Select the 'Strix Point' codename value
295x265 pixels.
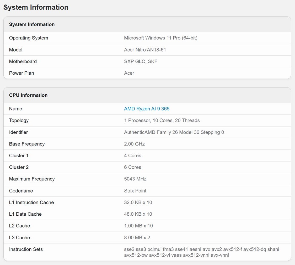[135, 191]
